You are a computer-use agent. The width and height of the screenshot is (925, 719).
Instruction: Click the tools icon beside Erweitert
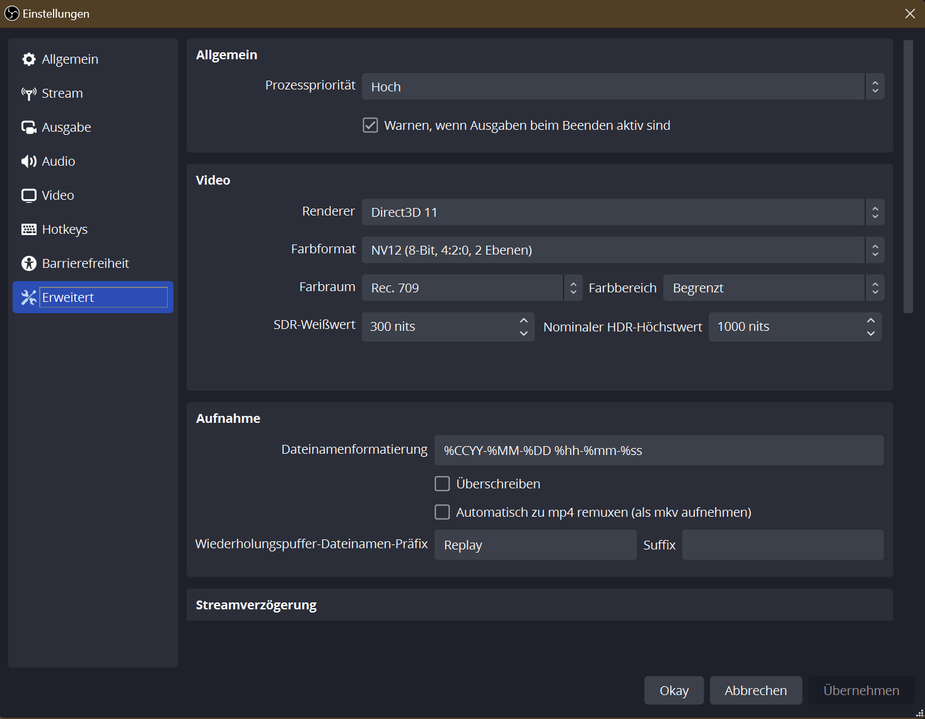[x=29, y=297]
